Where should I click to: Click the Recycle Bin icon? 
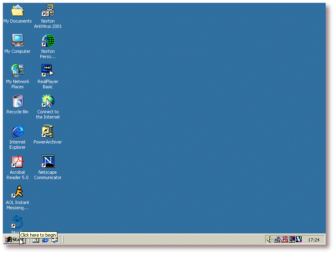pyautogui.click(x=17, y=101)
